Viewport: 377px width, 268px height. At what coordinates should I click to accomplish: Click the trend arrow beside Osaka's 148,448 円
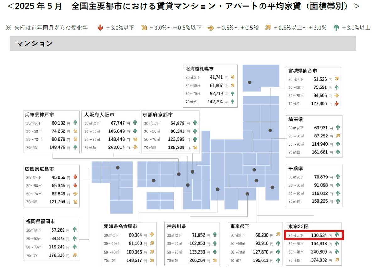[135, 139]
